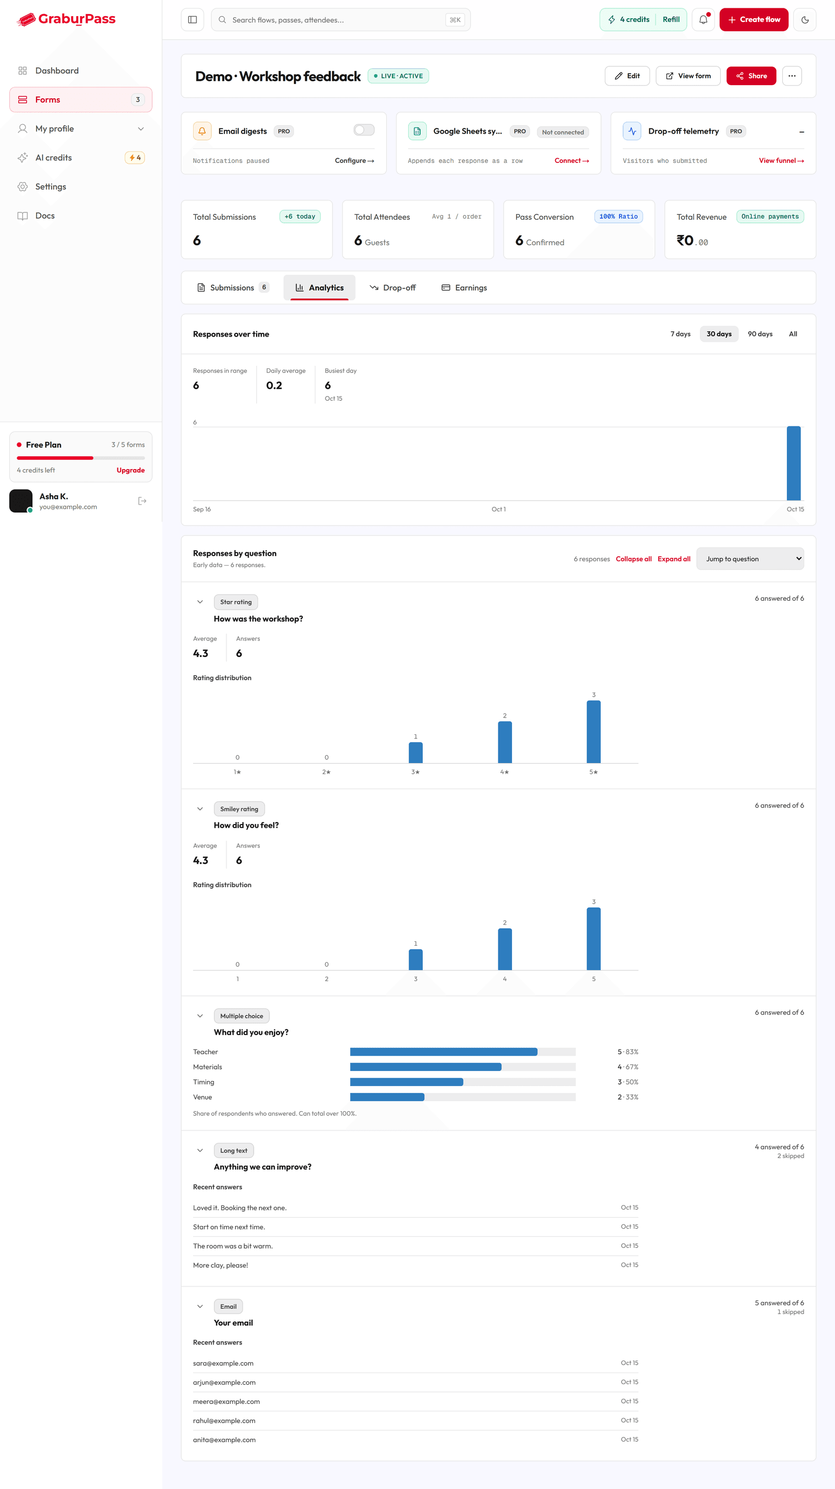Click the Oct 15 responses bar

[794, 463]
